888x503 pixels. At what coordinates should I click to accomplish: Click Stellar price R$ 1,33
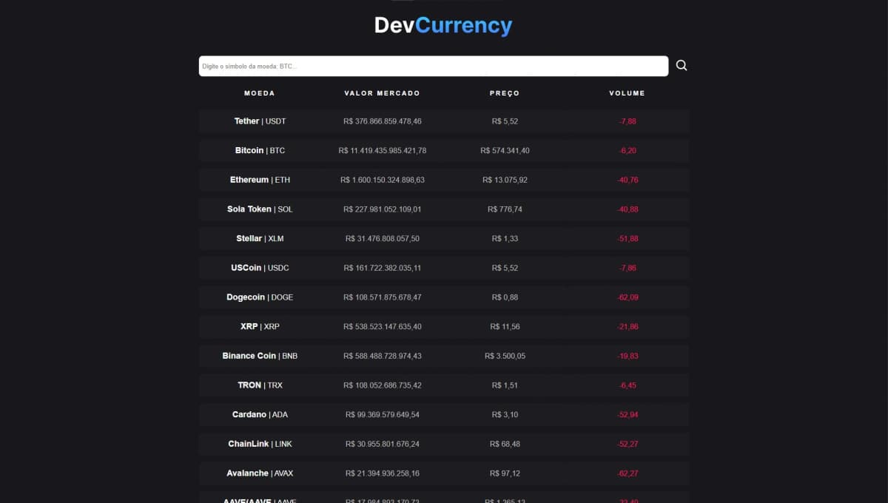[505, 238]
